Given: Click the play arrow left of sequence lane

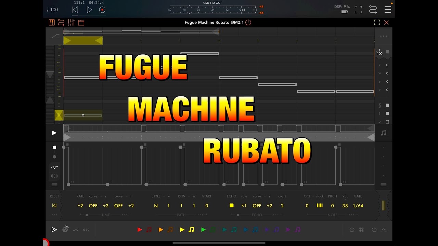Looking at the screenshot, I should pos(54,133).
